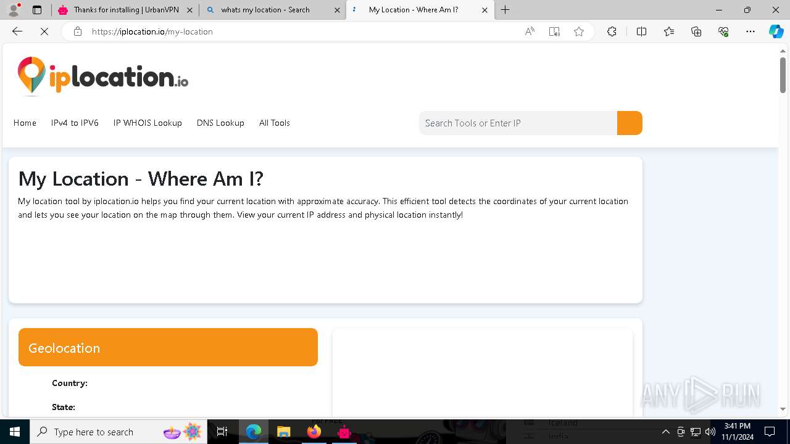Click the orange search submit button

coord(630,123)
